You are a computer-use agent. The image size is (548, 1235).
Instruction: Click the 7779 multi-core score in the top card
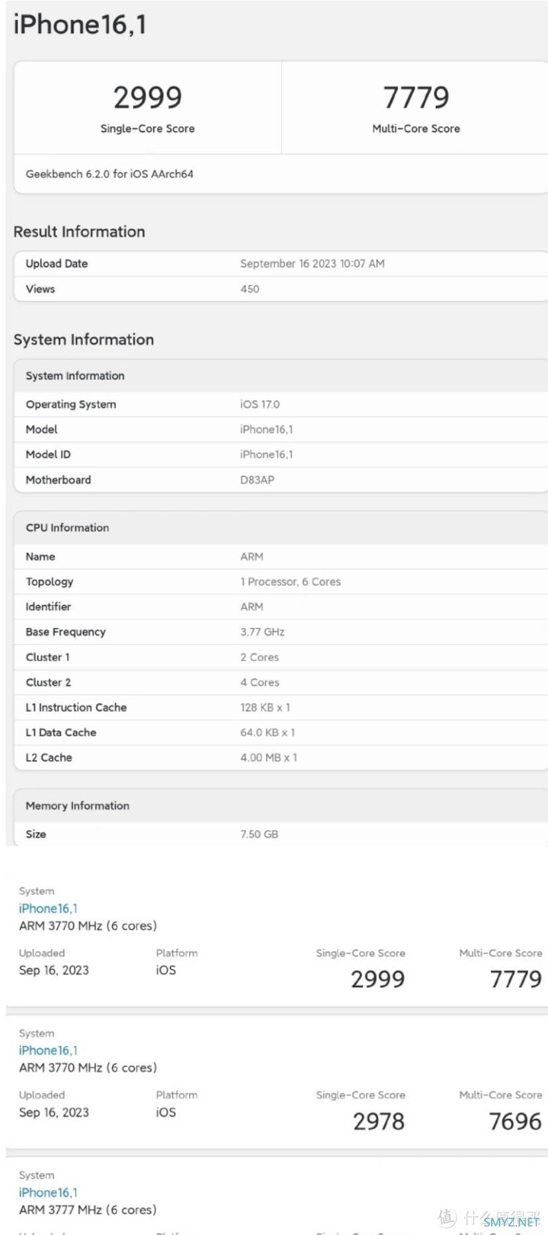(x=416, y=97)
